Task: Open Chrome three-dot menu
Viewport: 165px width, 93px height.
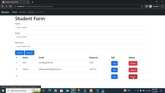Action: pyautogui.click(x=162, y=6)
